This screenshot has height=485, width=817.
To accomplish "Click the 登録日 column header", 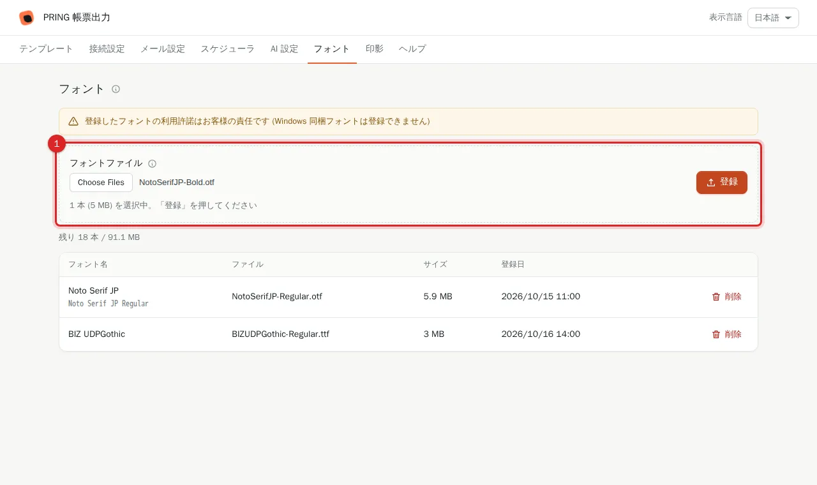I will coord(513,265).
